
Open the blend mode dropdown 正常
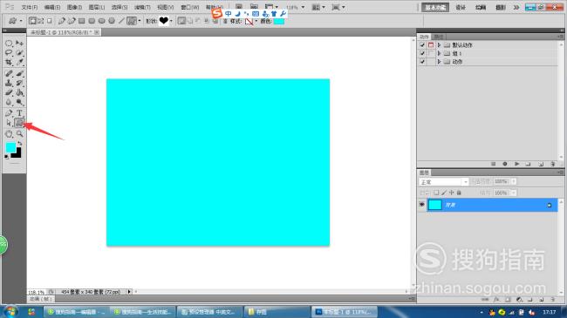(444, 182)
